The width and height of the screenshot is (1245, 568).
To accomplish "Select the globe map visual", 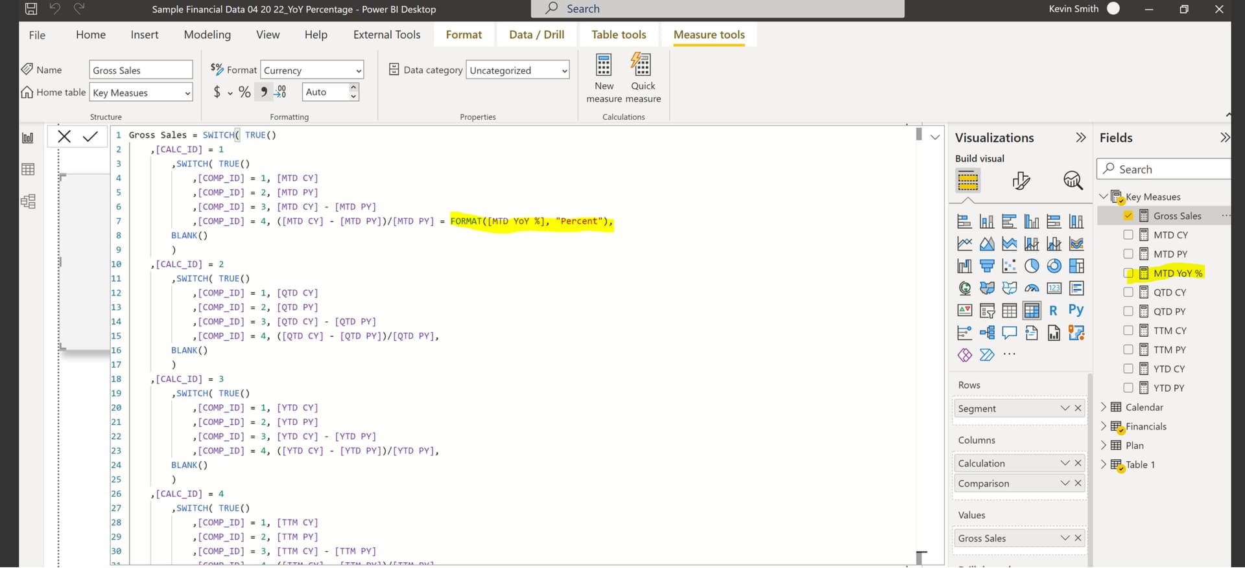I will pos(965,288).
